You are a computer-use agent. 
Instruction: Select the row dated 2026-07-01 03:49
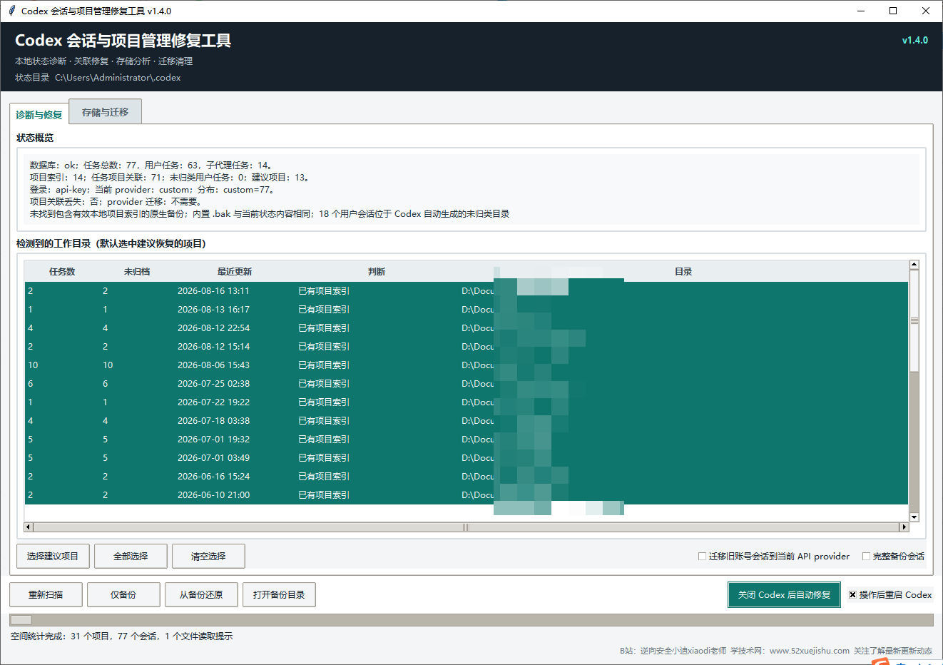coord(467,458)
